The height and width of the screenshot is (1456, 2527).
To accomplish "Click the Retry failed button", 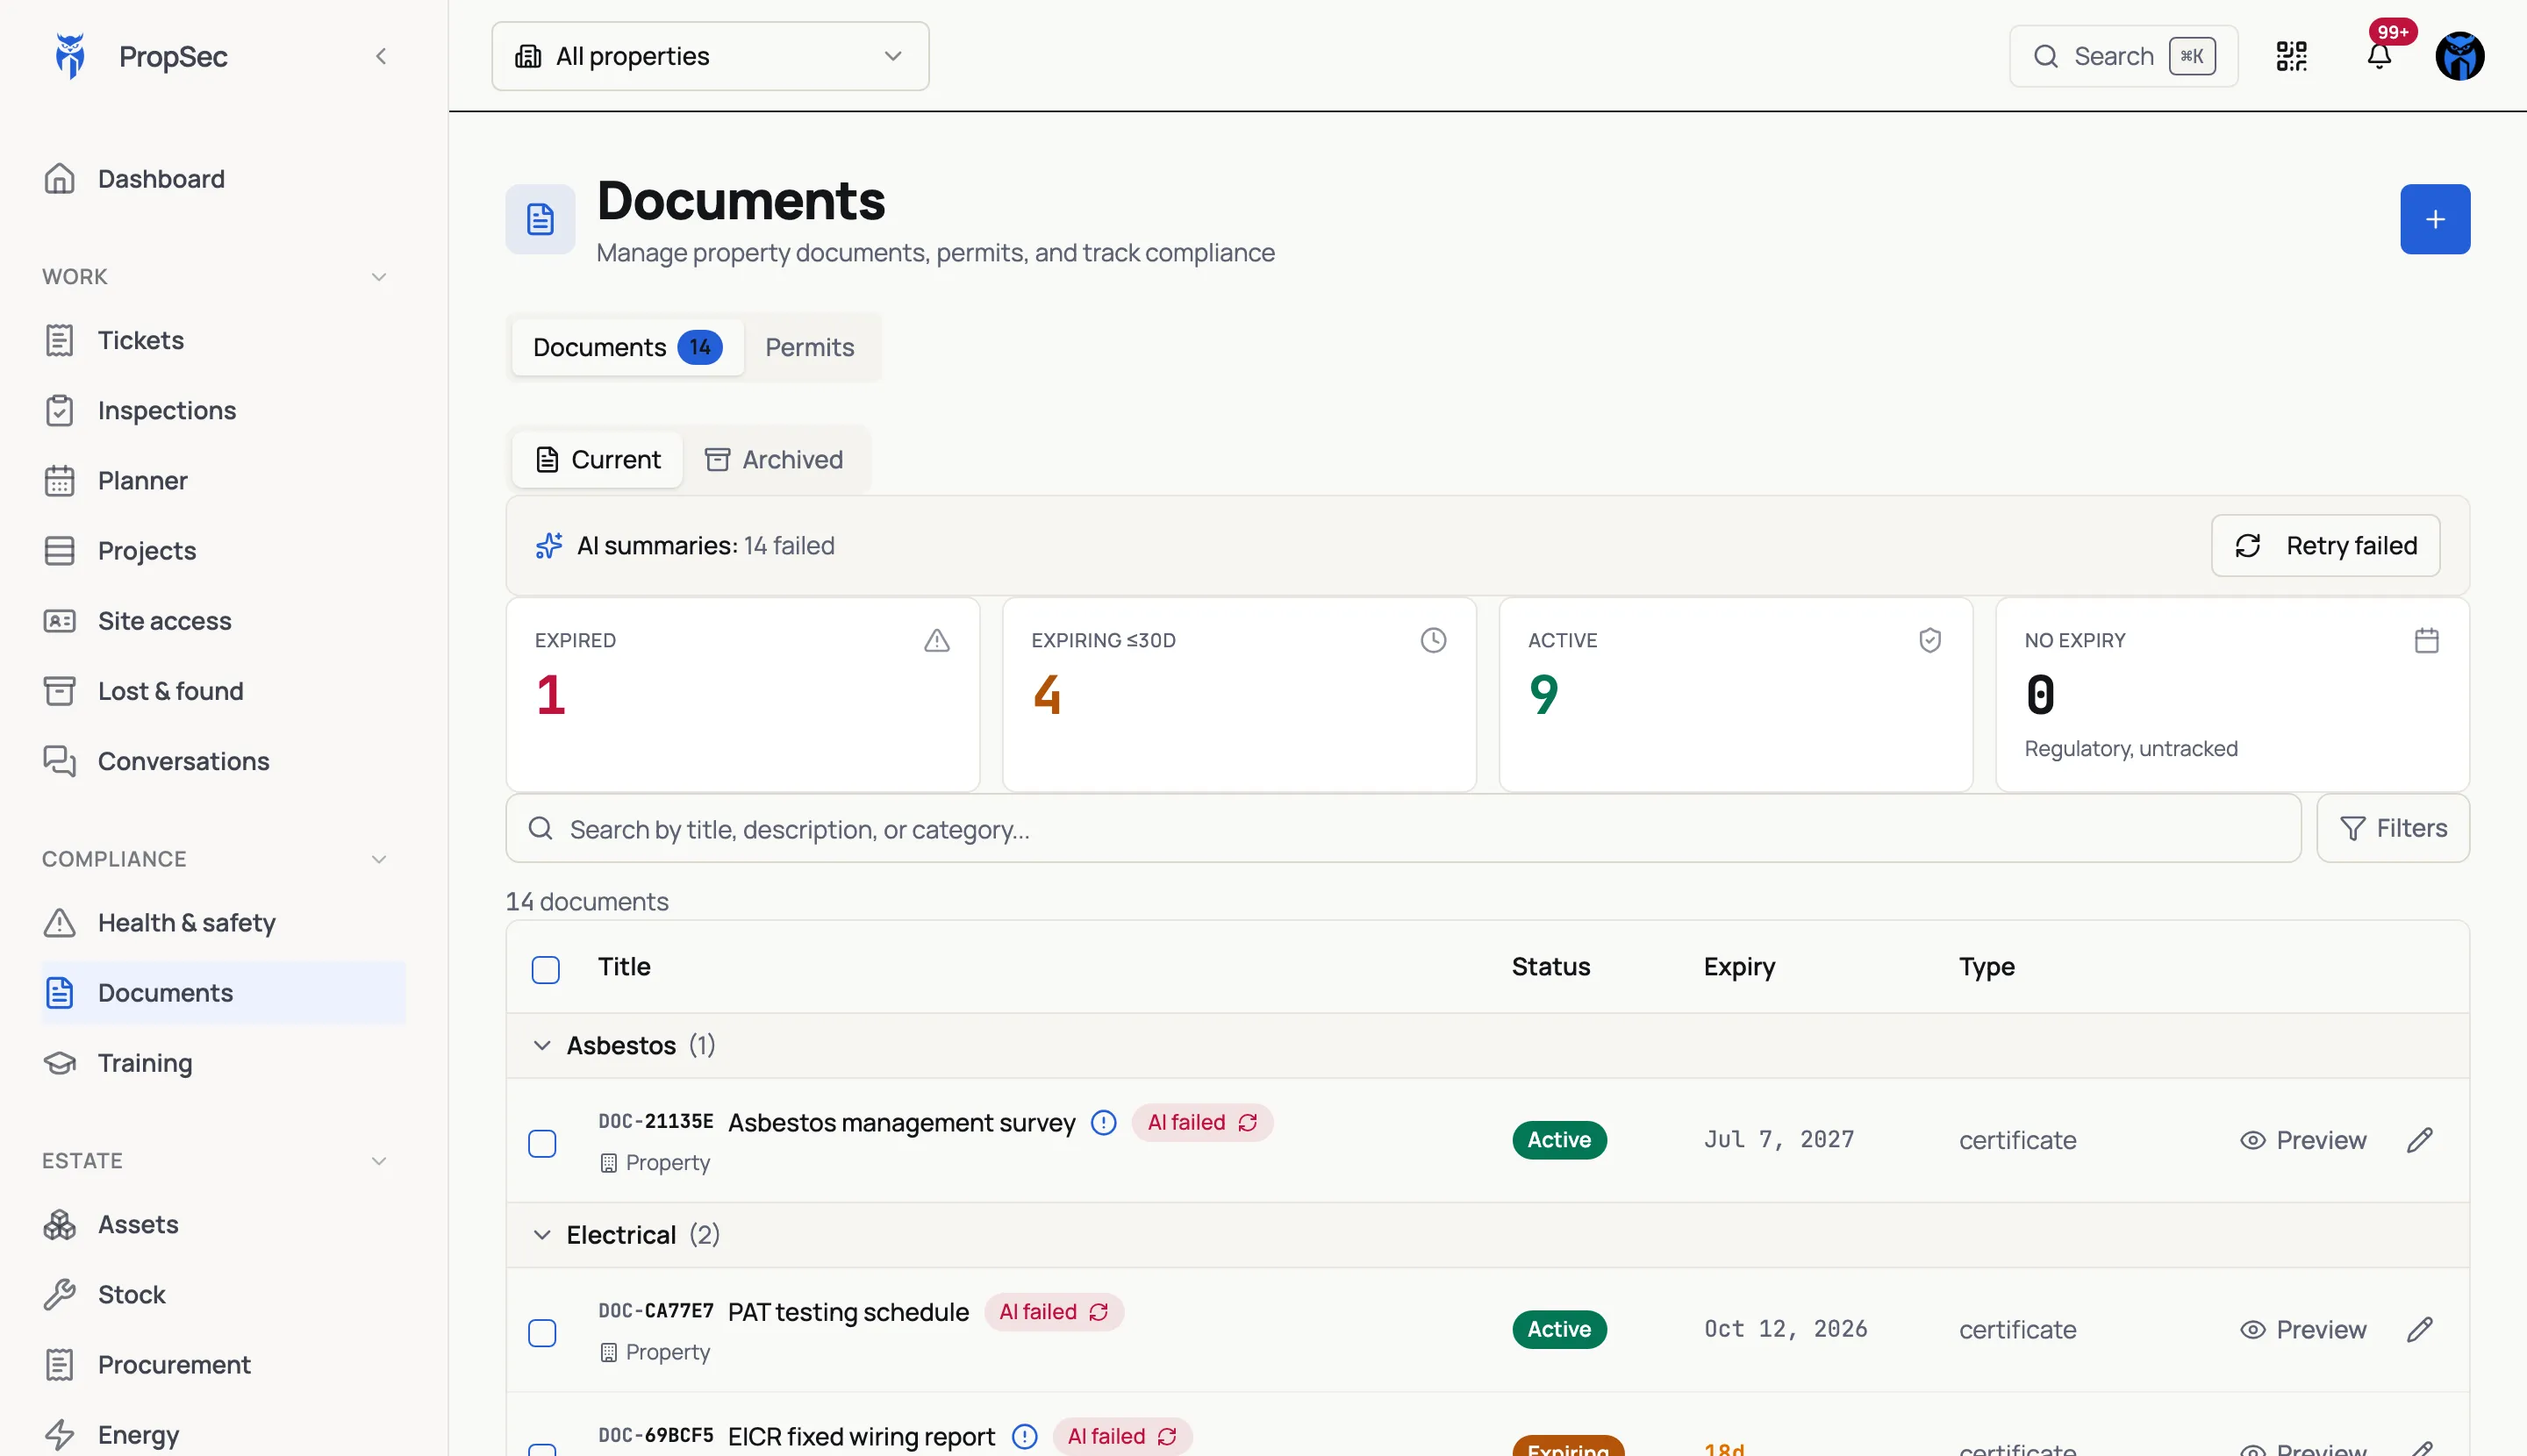I will point(2325,545).
